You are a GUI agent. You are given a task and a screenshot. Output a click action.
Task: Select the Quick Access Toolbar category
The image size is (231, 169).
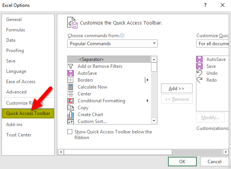[x=28, y=113]
